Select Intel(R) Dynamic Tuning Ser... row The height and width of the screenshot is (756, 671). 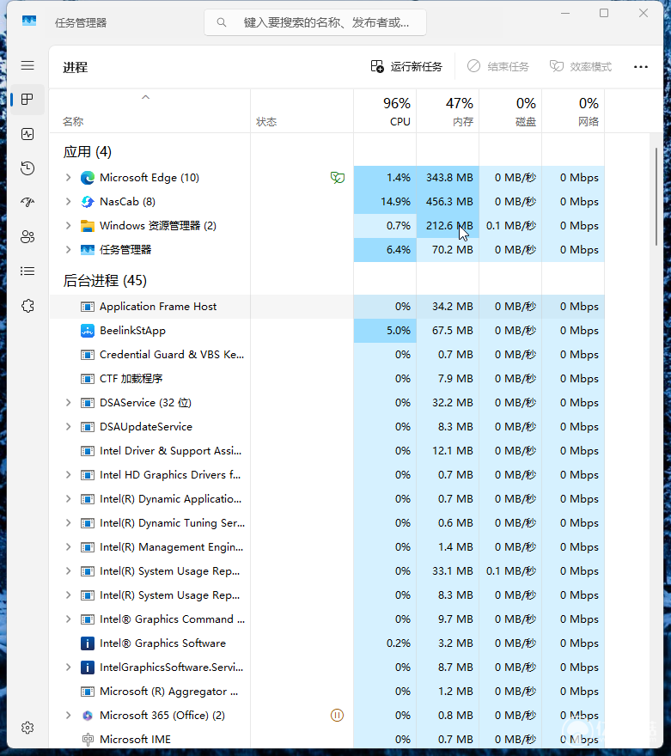tap(326, 523)
